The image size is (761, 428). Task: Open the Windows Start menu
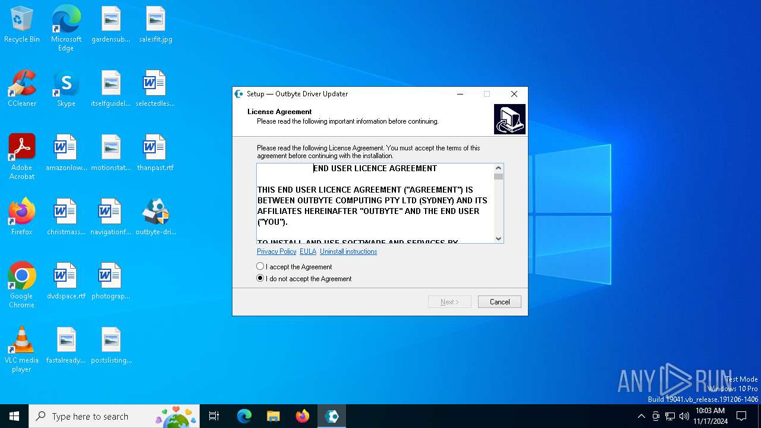coord(14,416)
